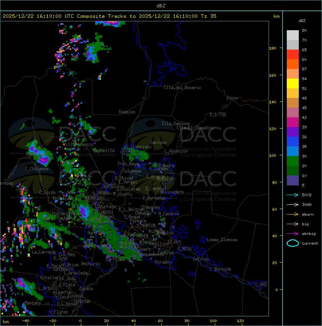Click the '-20' km axis tick label
This screenshot has width=322, height=326.
point(53,321)
